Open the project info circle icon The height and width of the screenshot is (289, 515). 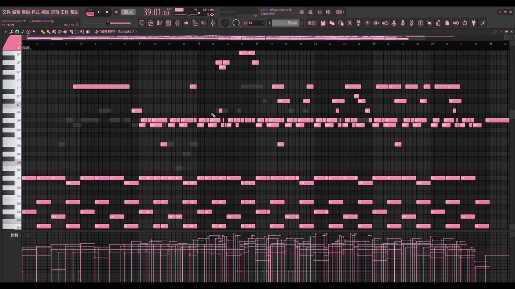coord(420,23)
